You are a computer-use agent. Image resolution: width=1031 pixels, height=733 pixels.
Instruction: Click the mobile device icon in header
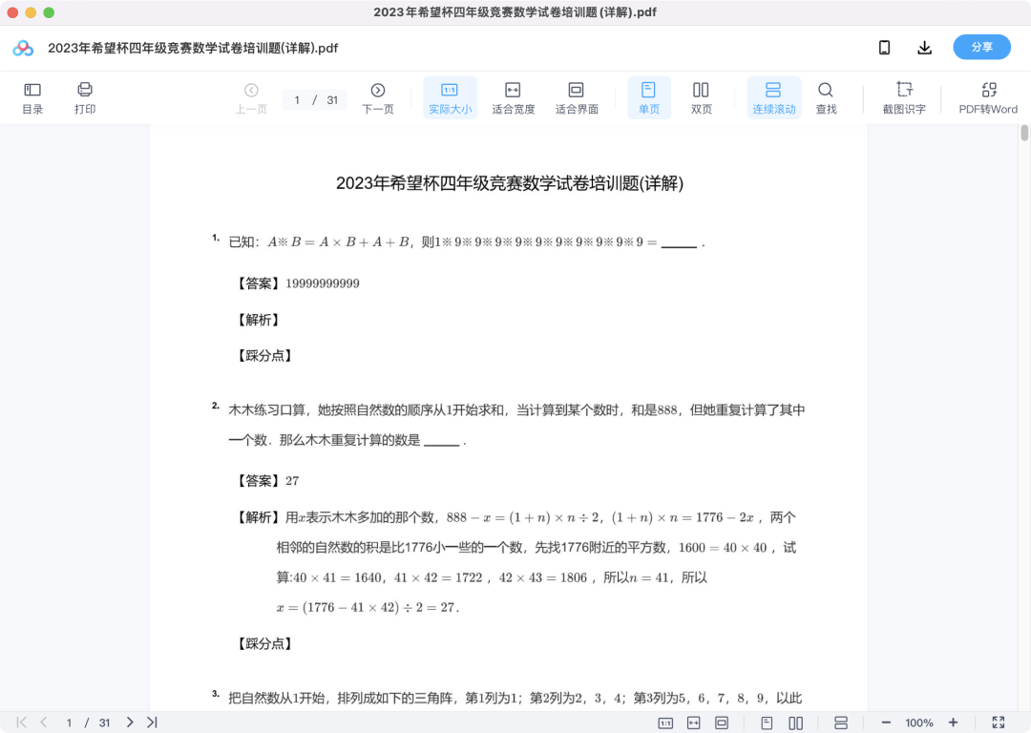pyautogui.click(x=884, y=48)
